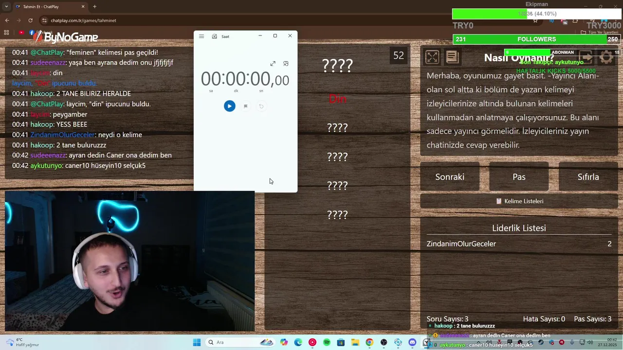Click the revealed hint word Din
623x350 pixels.
[x=337, y=99]
